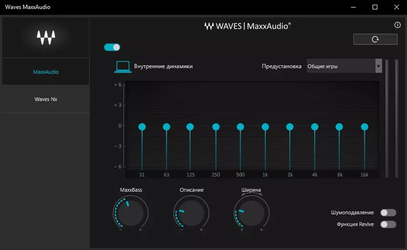Select the MaxxAudio tab in sidebar
Screen dimensions: 407x250
pos(46,72)
